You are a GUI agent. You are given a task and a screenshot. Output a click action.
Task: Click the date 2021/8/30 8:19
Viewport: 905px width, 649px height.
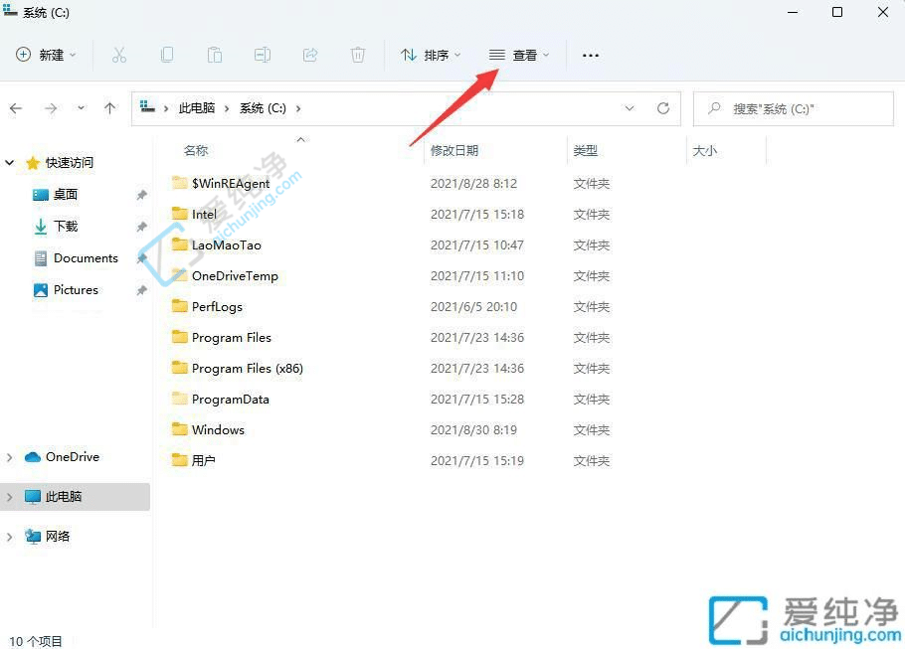click(473, 429)
